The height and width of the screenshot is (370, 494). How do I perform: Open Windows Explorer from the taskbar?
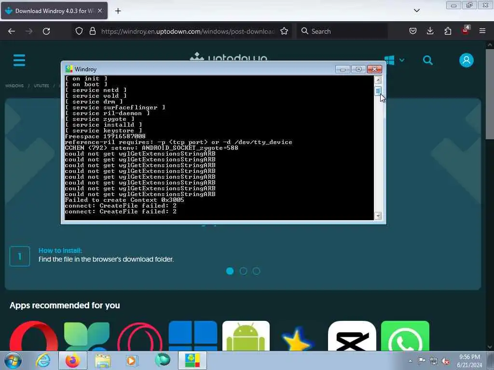pos(103,361)
